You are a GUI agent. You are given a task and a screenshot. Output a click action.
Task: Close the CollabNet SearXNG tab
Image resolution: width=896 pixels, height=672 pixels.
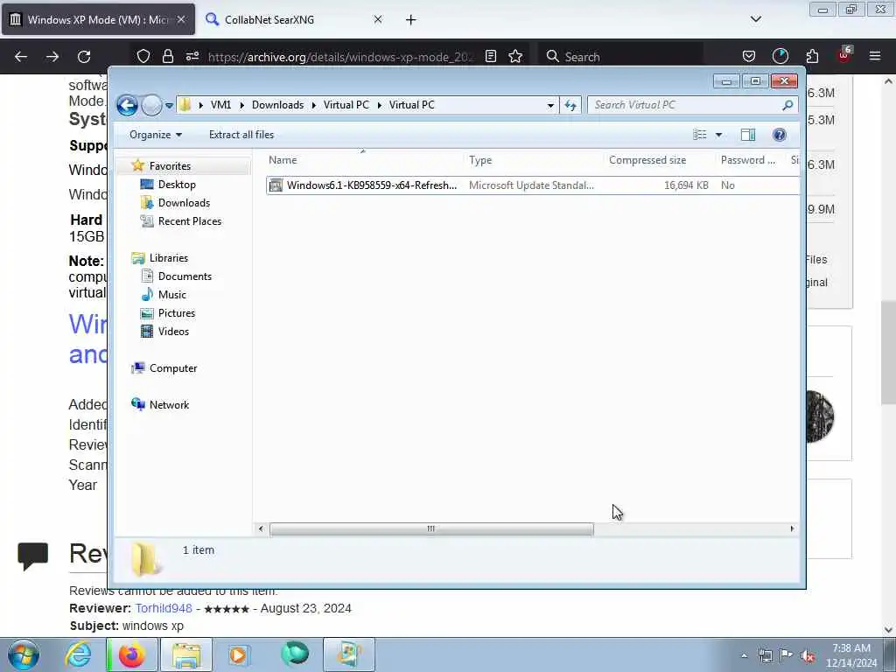point(378,19)
